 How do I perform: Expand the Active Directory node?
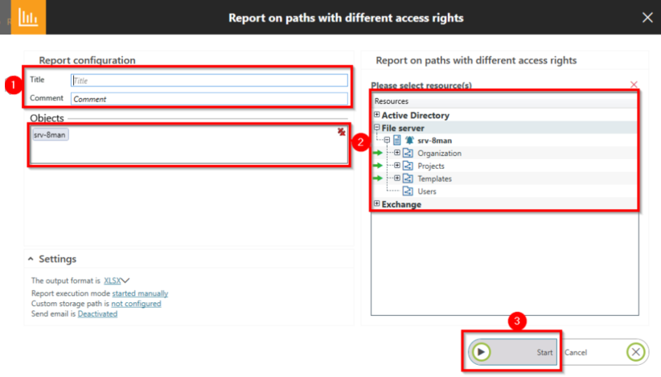(x=377, y=116)
